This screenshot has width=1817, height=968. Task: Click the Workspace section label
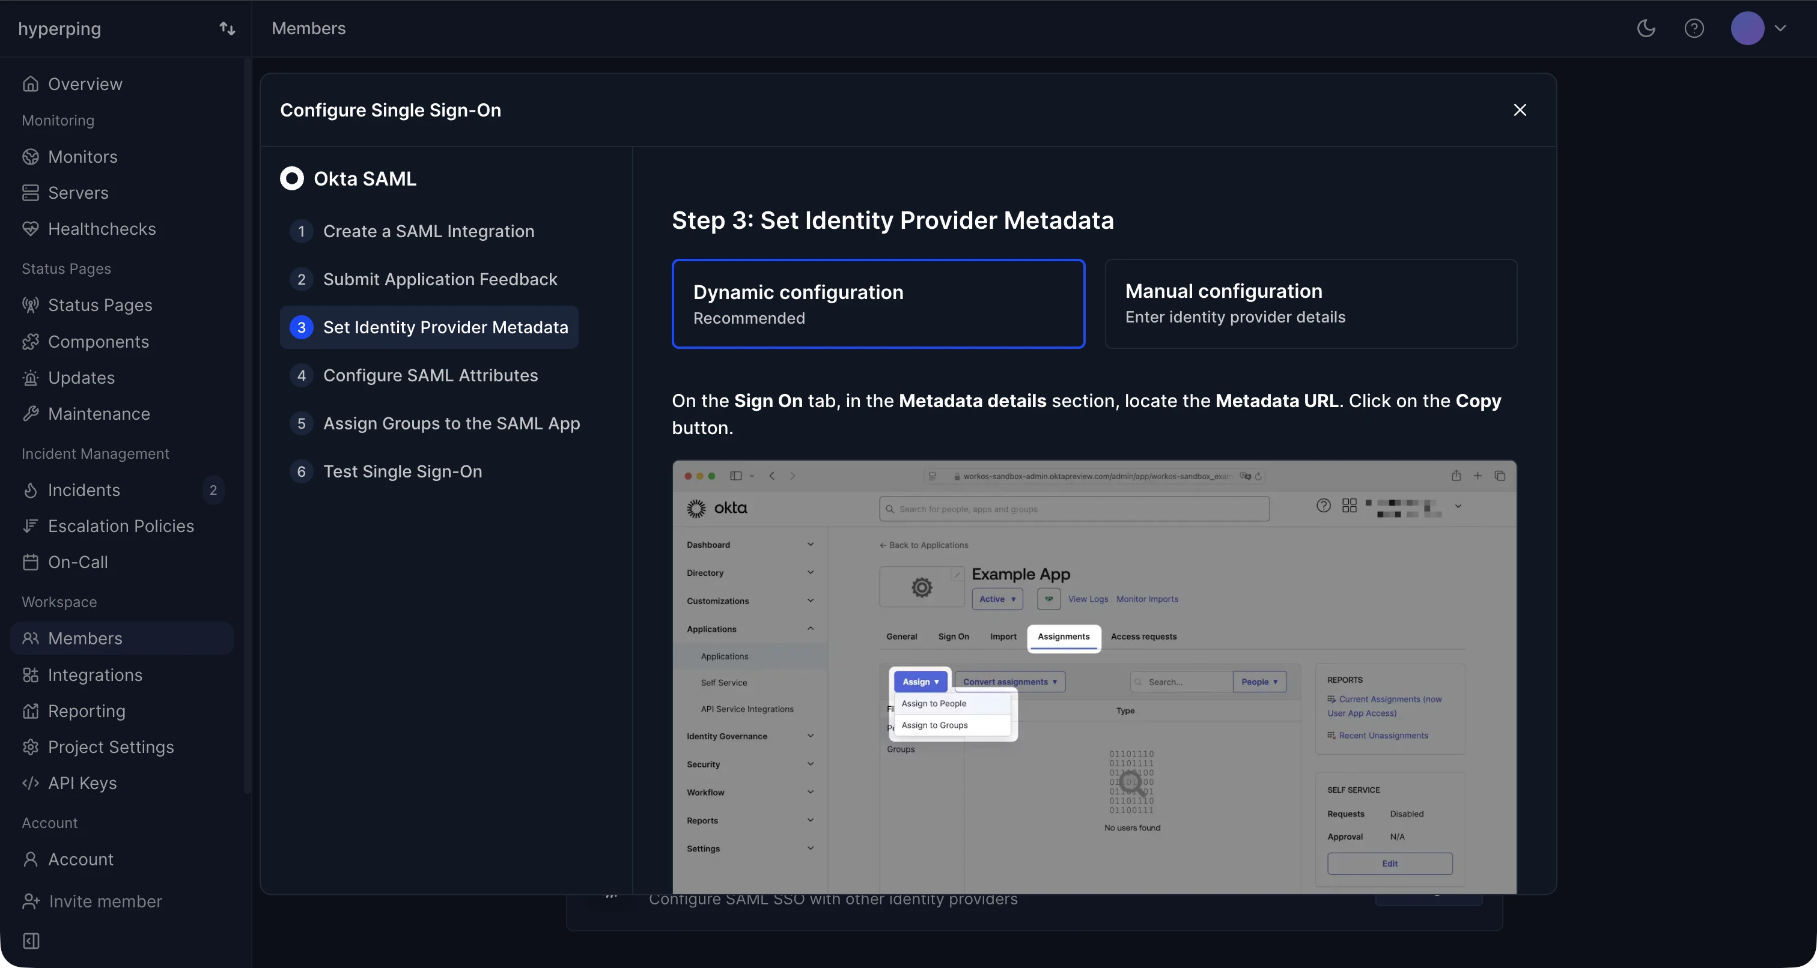coord(59,601)
